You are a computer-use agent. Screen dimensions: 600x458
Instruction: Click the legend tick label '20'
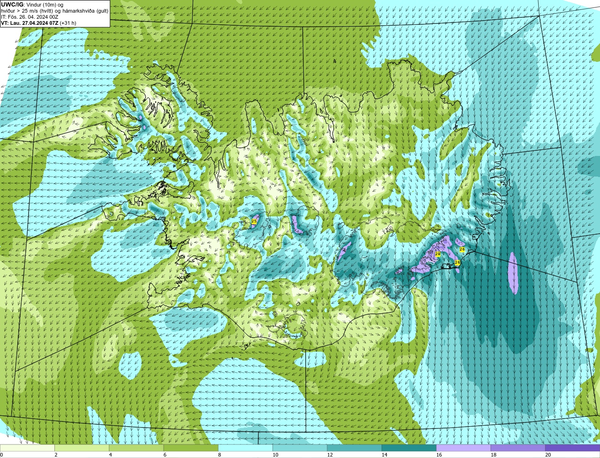[548, 455]
